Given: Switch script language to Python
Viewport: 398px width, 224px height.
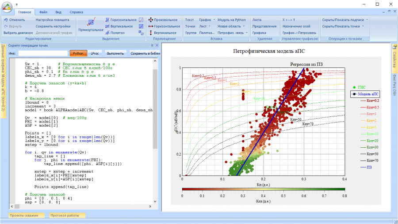Looking at the screenshot, I should click(x=78, y=53).
